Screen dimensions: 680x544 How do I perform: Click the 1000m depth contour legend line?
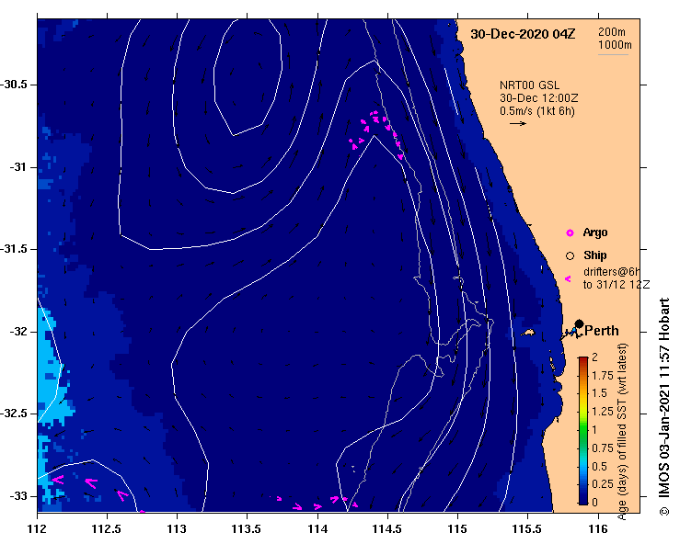point(613,54)
